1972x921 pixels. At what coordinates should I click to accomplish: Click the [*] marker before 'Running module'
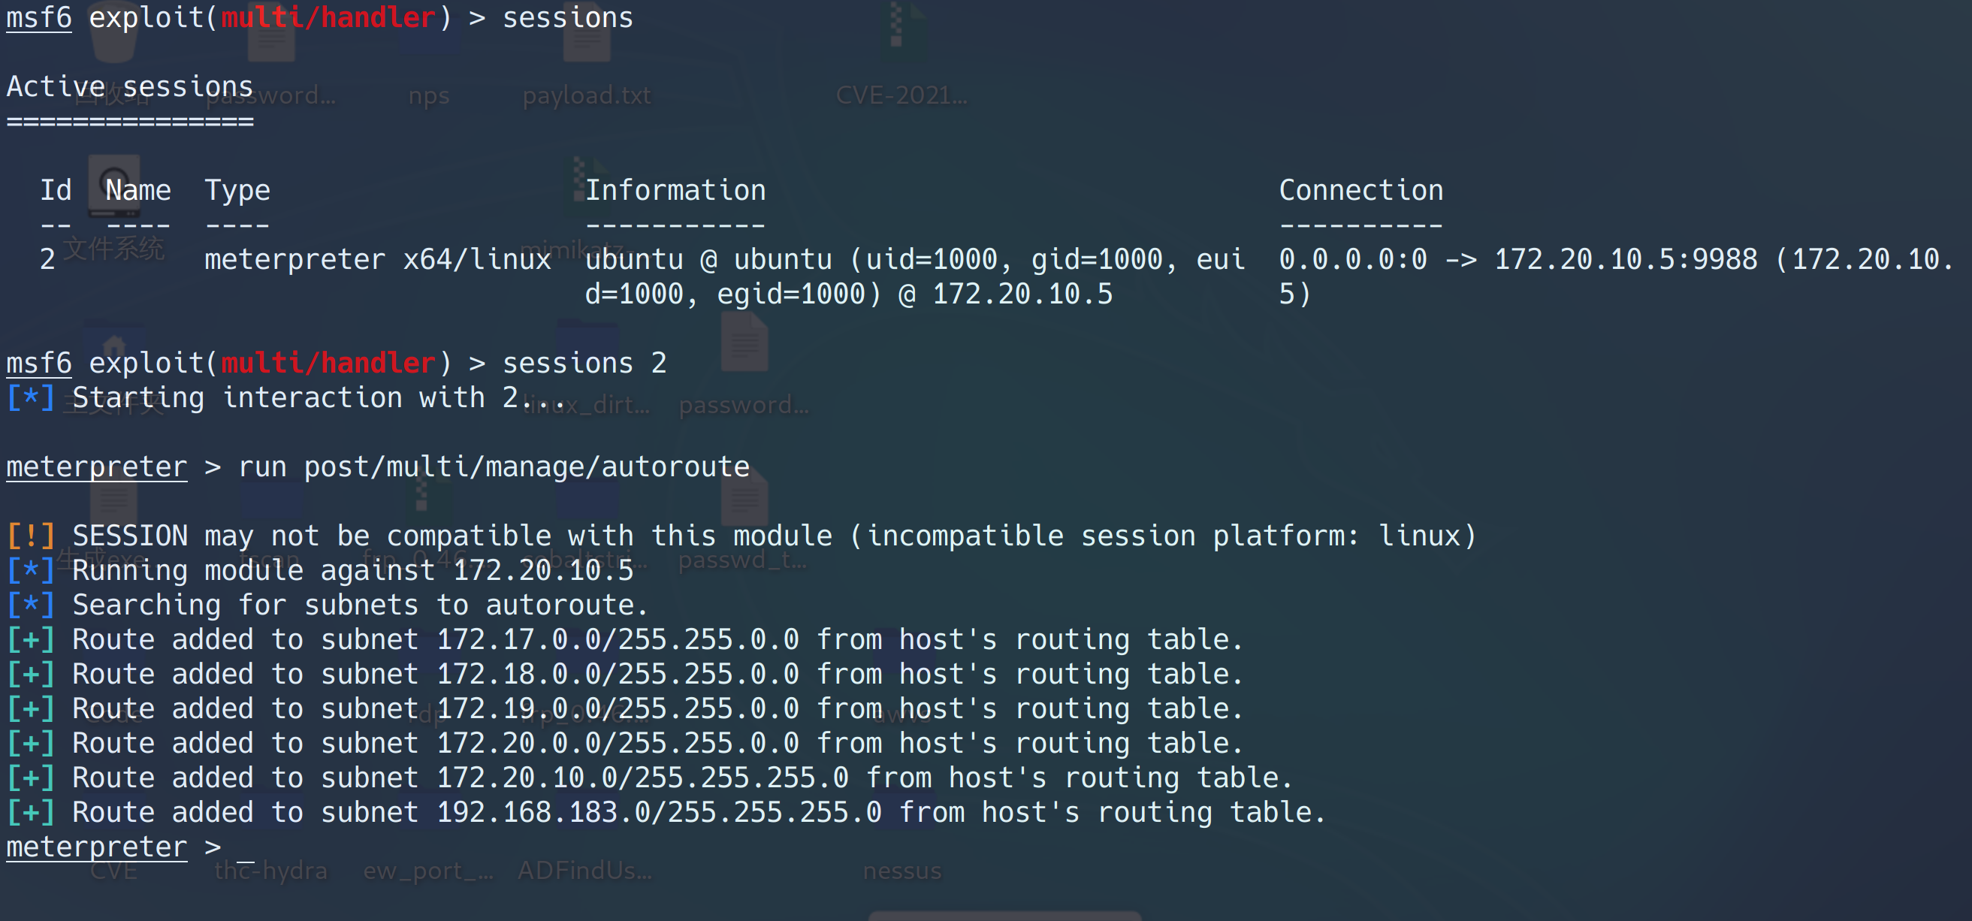point(31,569)
